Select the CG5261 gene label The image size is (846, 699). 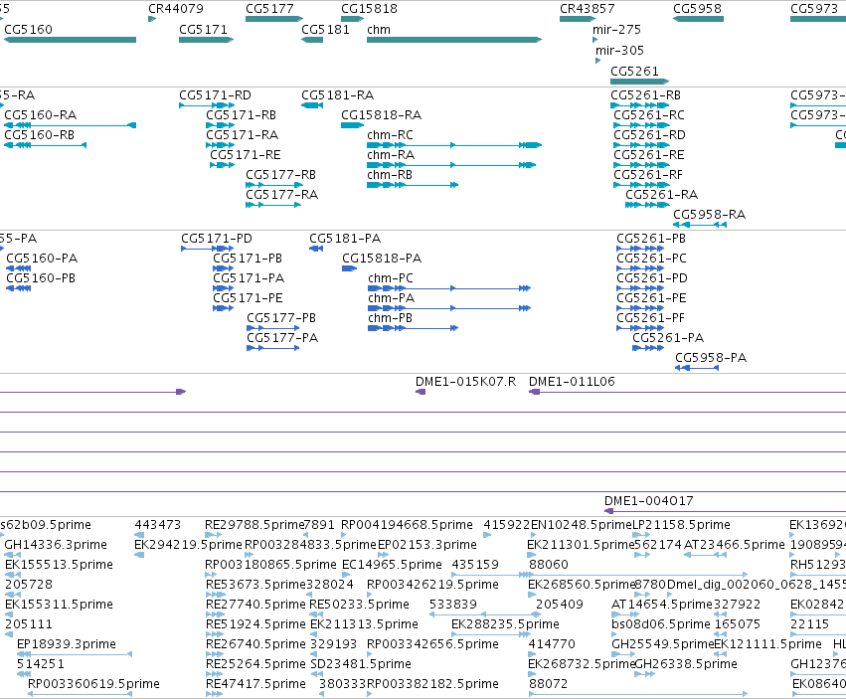point(634,72)
